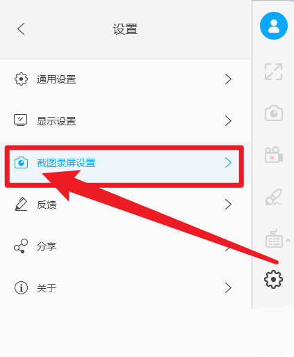Start screen recording via camcorder icon
This screenshot has height=357, width=294.
pyautogui.click(x=274, y=154)
